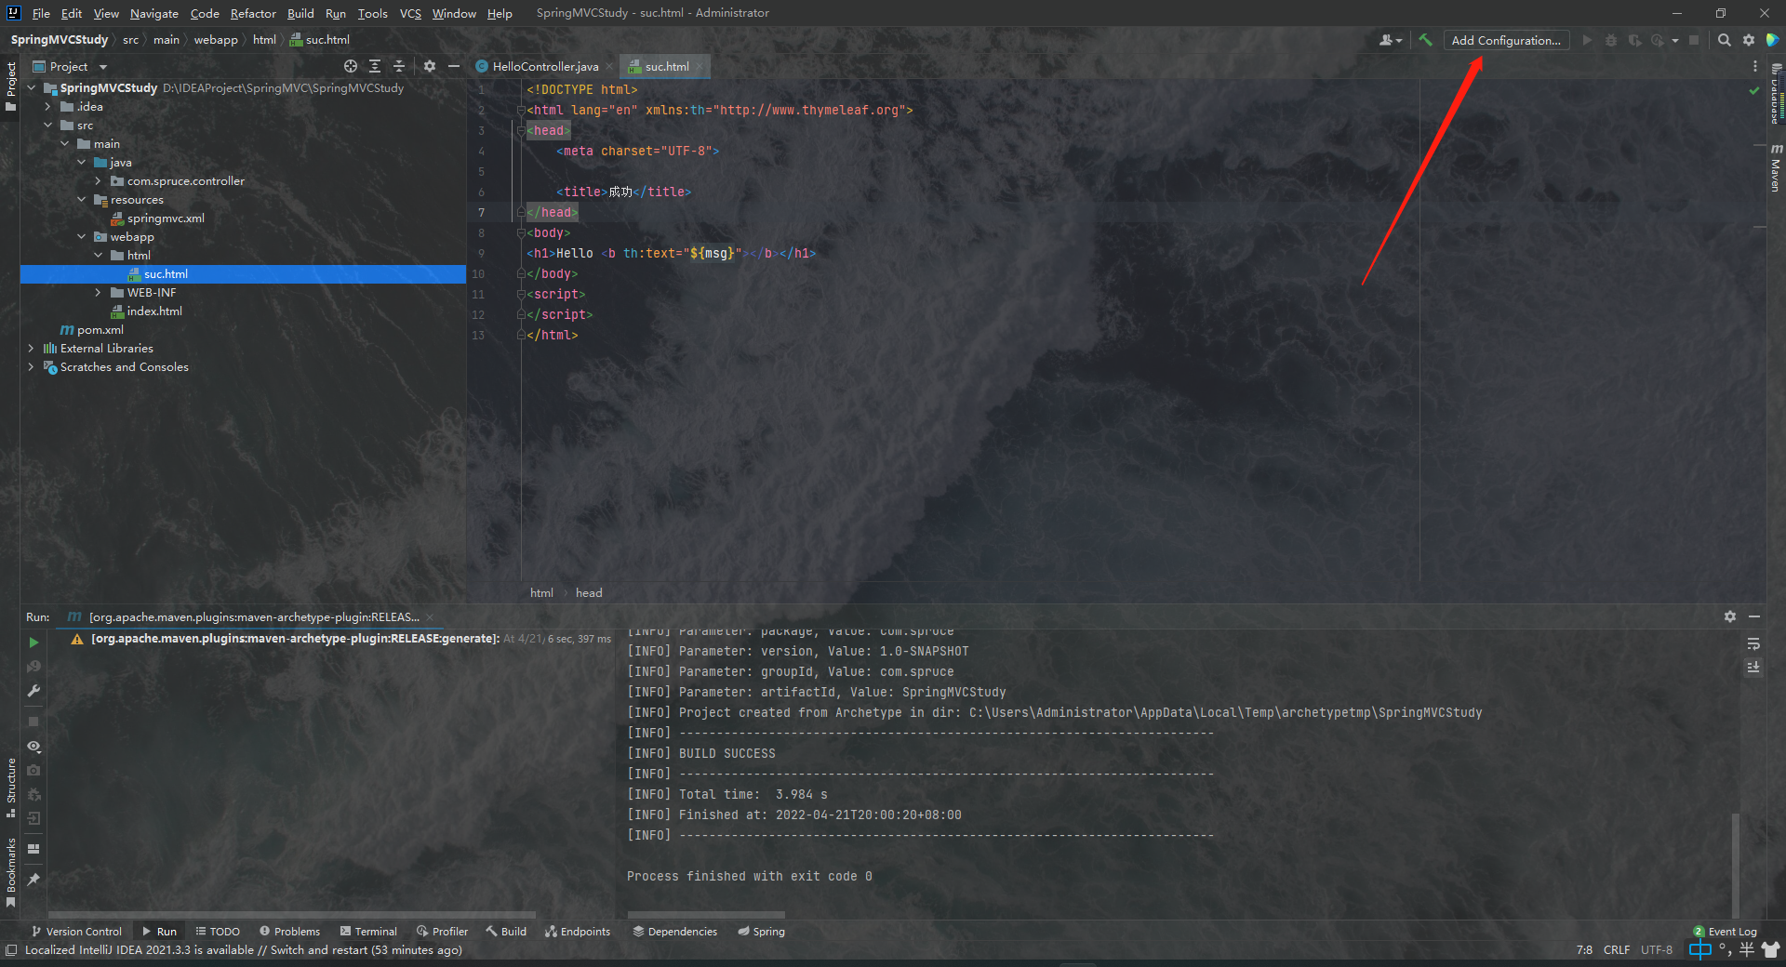The height and width of the screenshot is (967, 1786).
Task: Hide the Project tool window
Action: pyautogui.click(x=454, y=66)
